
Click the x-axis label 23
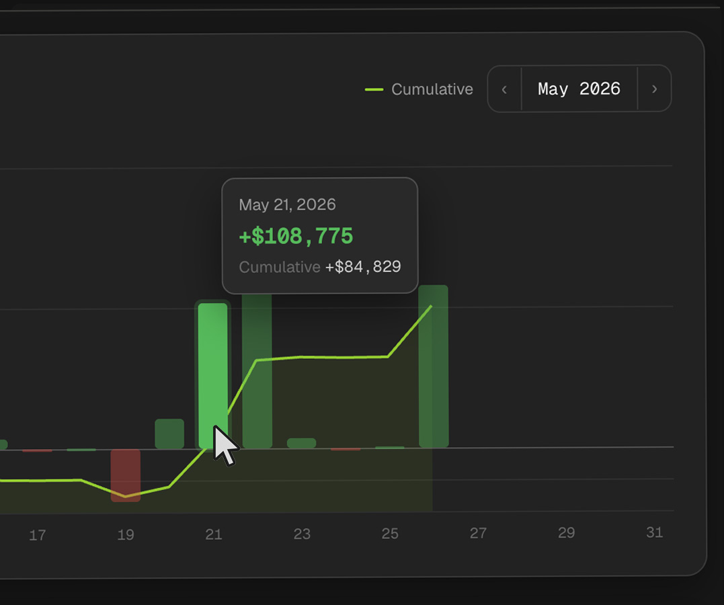tap(302, 534)
